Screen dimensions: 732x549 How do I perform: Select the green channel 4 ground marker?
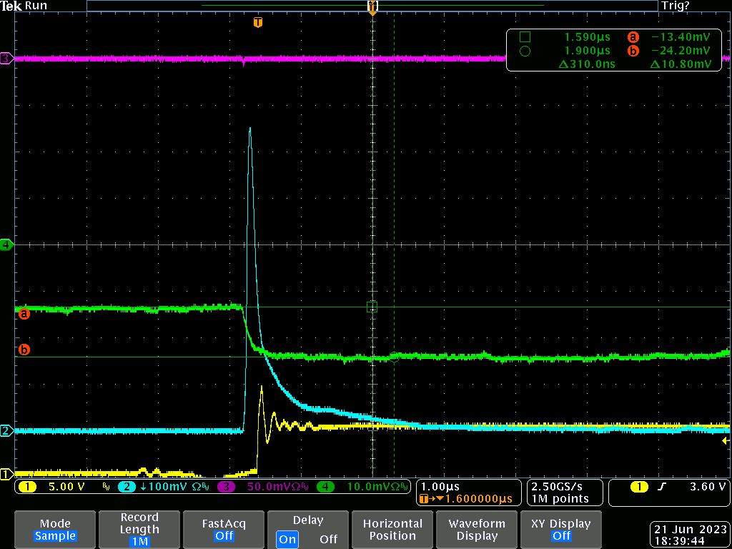tap(6, 244)
